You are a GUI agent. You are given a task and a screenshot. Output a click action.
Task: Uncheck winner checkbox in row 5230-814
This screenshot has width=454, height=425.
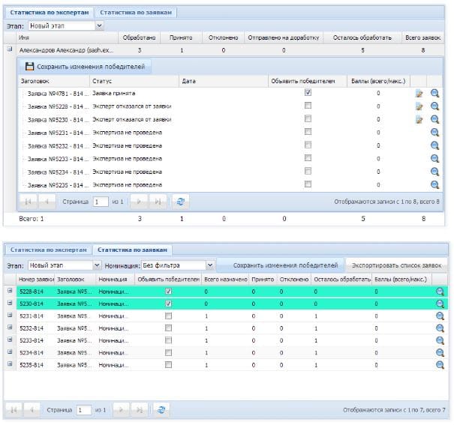click(168, 304)
